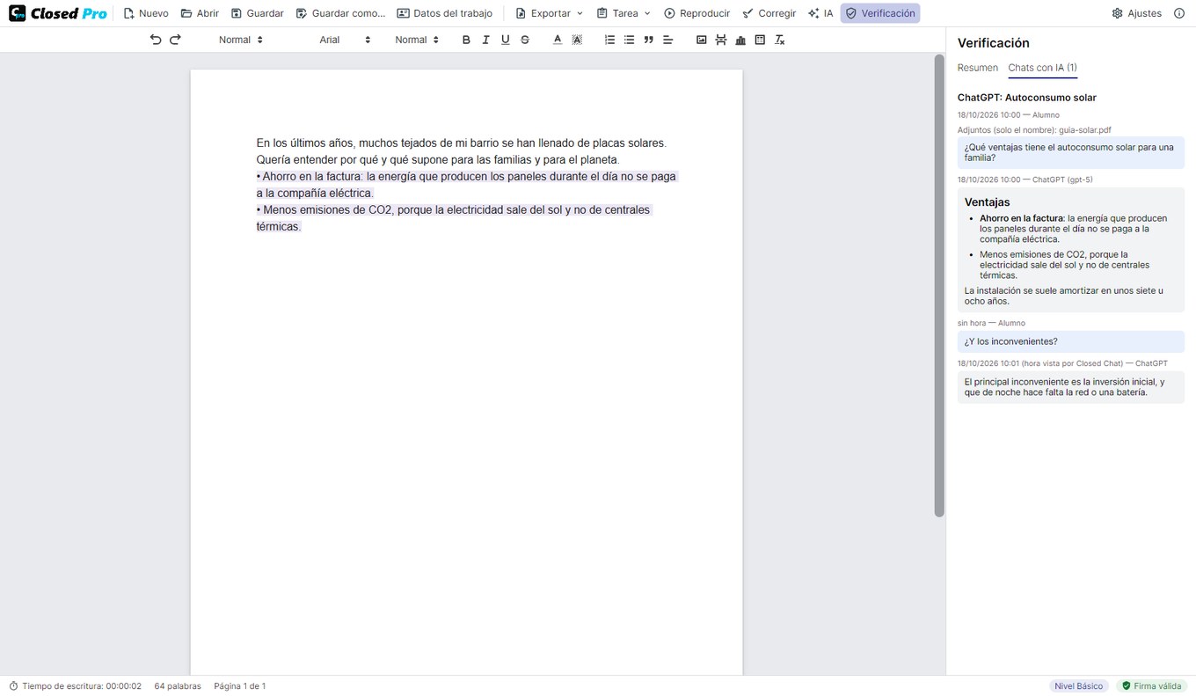
Task: Insert a table
Action: (x=760, y=40)
